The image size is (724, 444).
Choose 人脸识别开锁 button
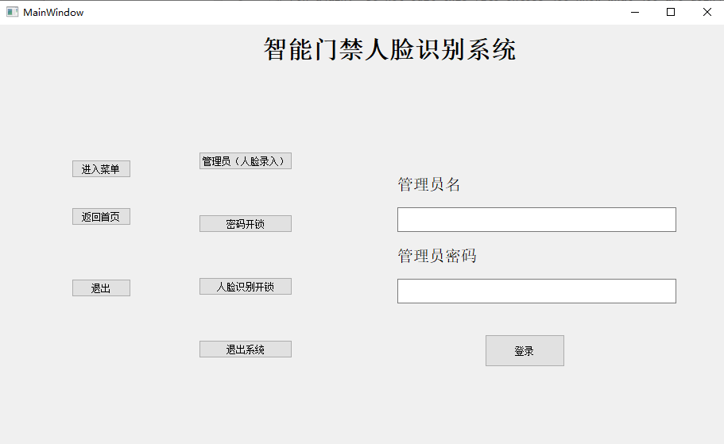click(x=246, y=287)
